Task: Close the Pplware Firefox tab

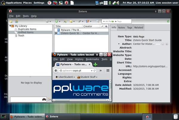Action: point(89,65)
